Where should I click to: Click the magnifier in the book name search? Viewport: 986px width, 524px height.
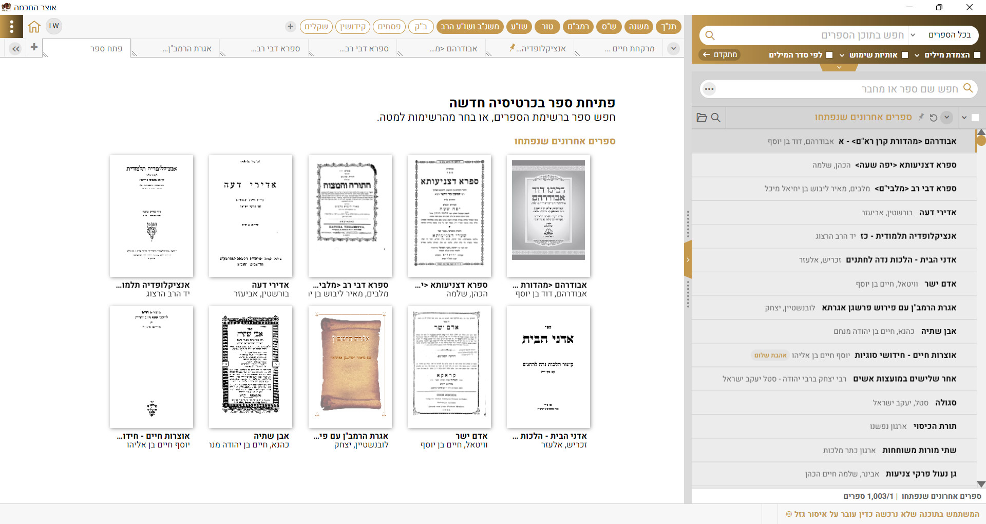pos(968,88)
